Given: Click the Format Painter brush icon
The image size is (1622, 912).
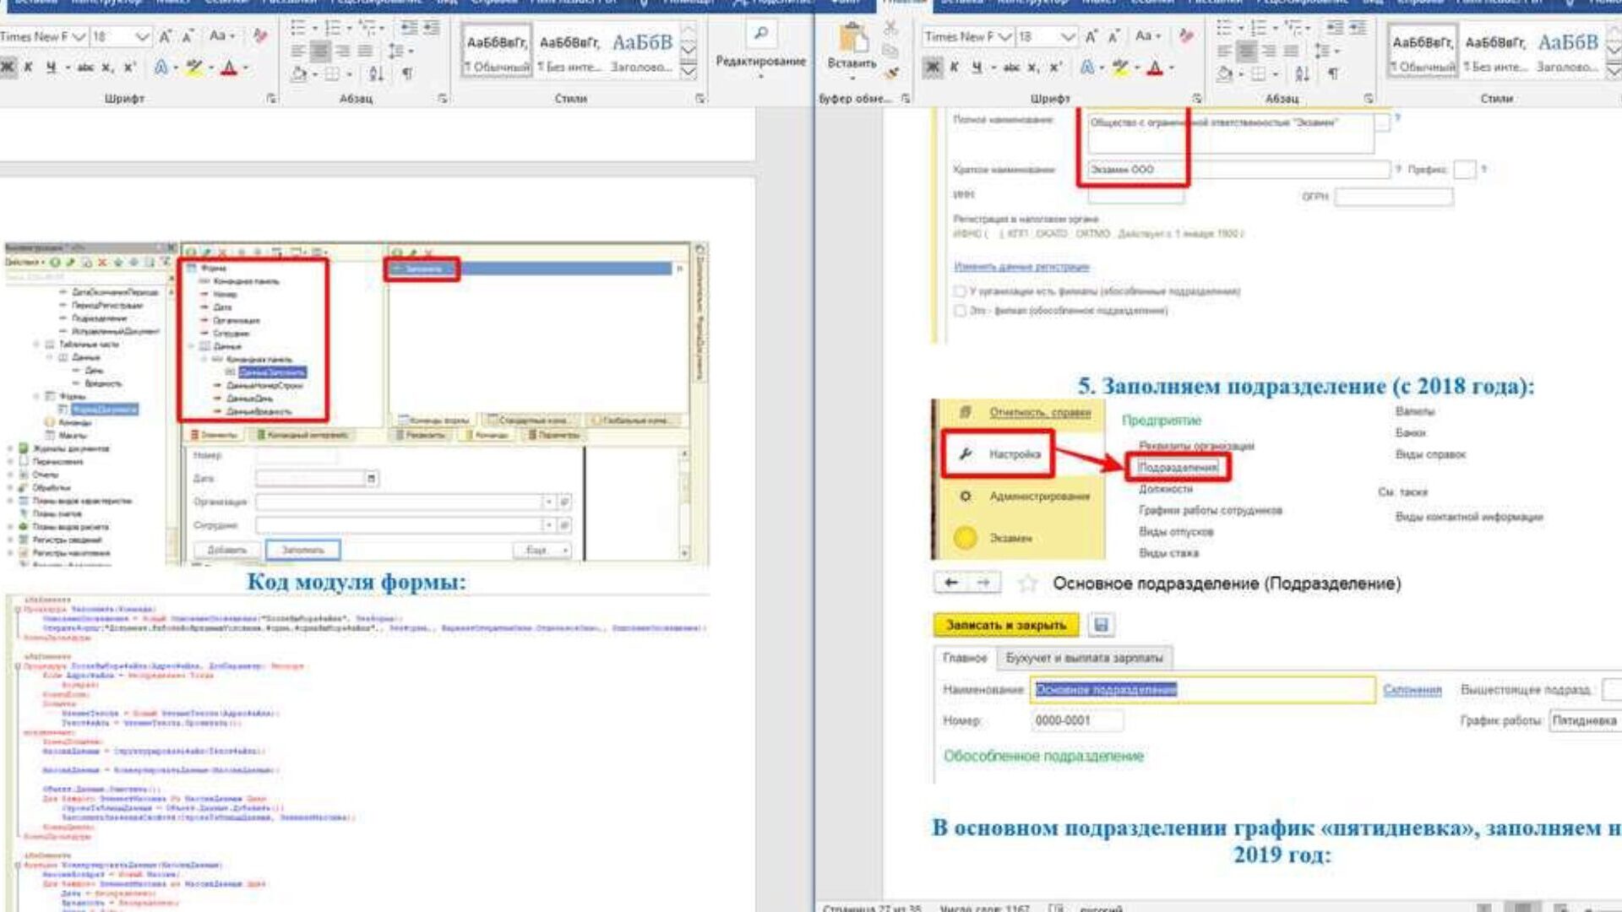Looking at the screenshot, I should (890, 73).
